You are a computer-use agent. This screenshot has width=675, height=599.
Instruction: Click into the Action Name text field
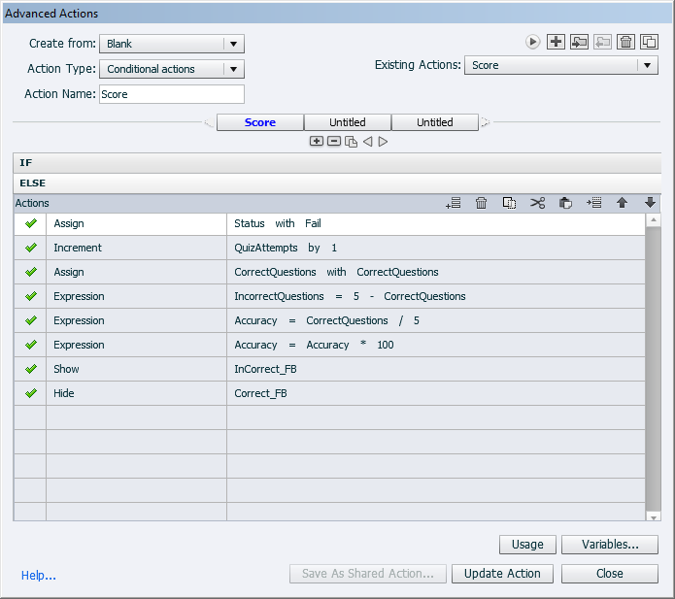tap(171, 94)
